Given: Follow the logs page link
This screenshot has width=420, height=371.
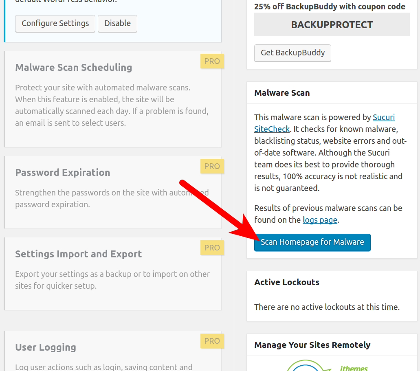Looking at the screenshot, I should (320, 220).
